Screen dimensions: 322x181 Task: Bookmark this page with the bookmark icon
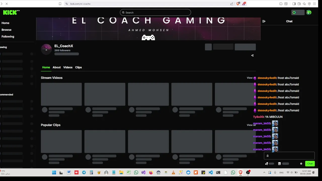(x=60, y=4)
